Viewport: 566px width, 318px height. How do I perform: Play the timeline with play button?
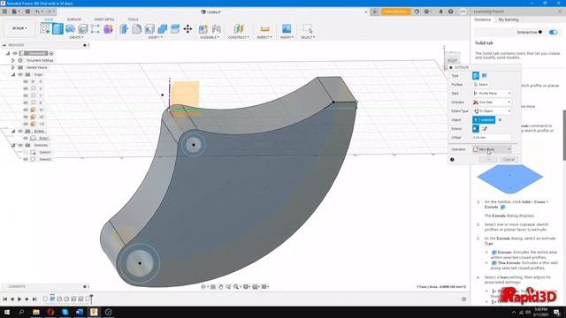(x=19, y=299)
